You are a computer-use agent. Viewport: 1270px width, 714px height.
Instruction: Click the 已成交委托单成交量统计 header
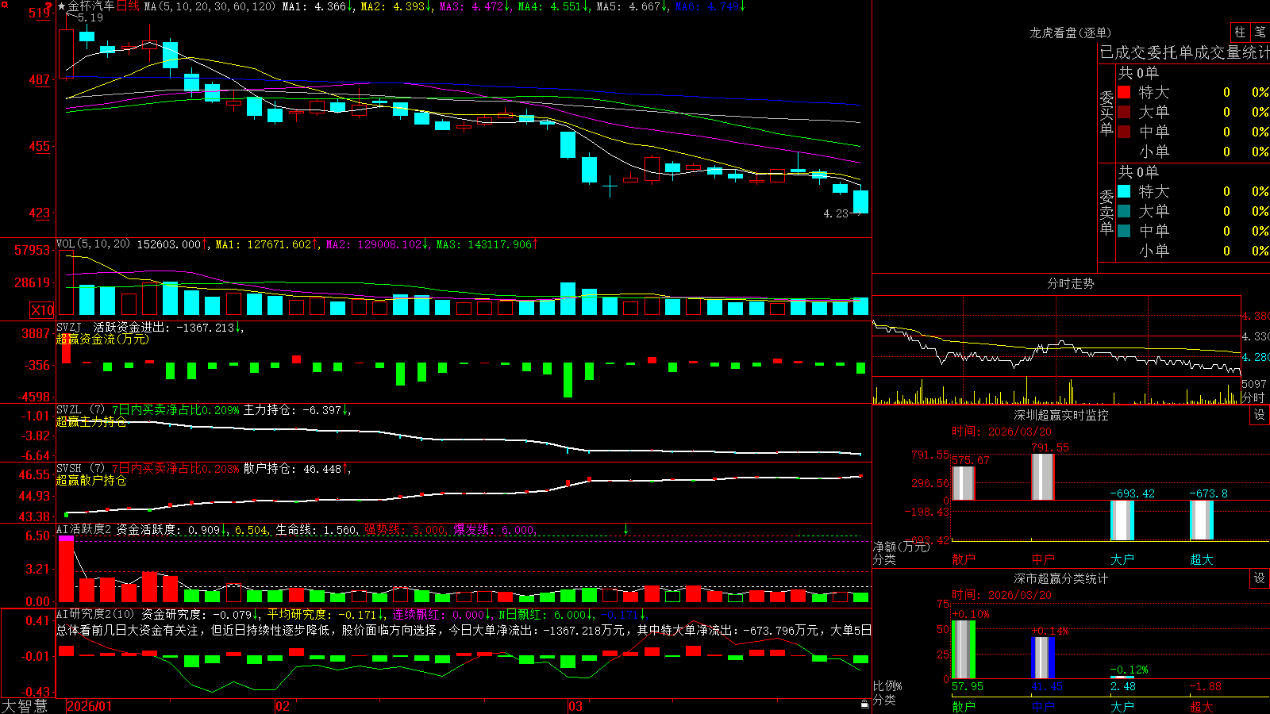(x=1184, y=52)
